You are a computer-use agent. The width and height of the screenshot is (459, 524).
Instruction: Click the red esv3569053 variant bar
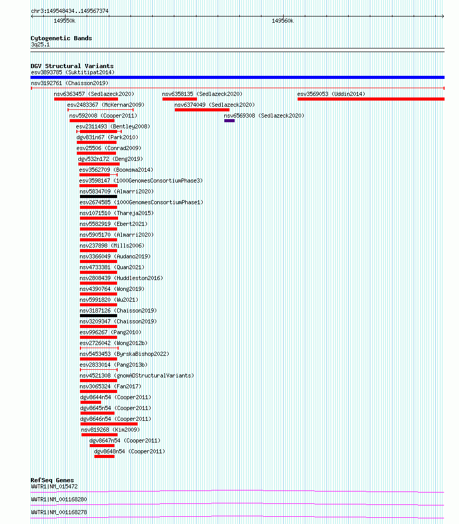click(x=371, y=99)
